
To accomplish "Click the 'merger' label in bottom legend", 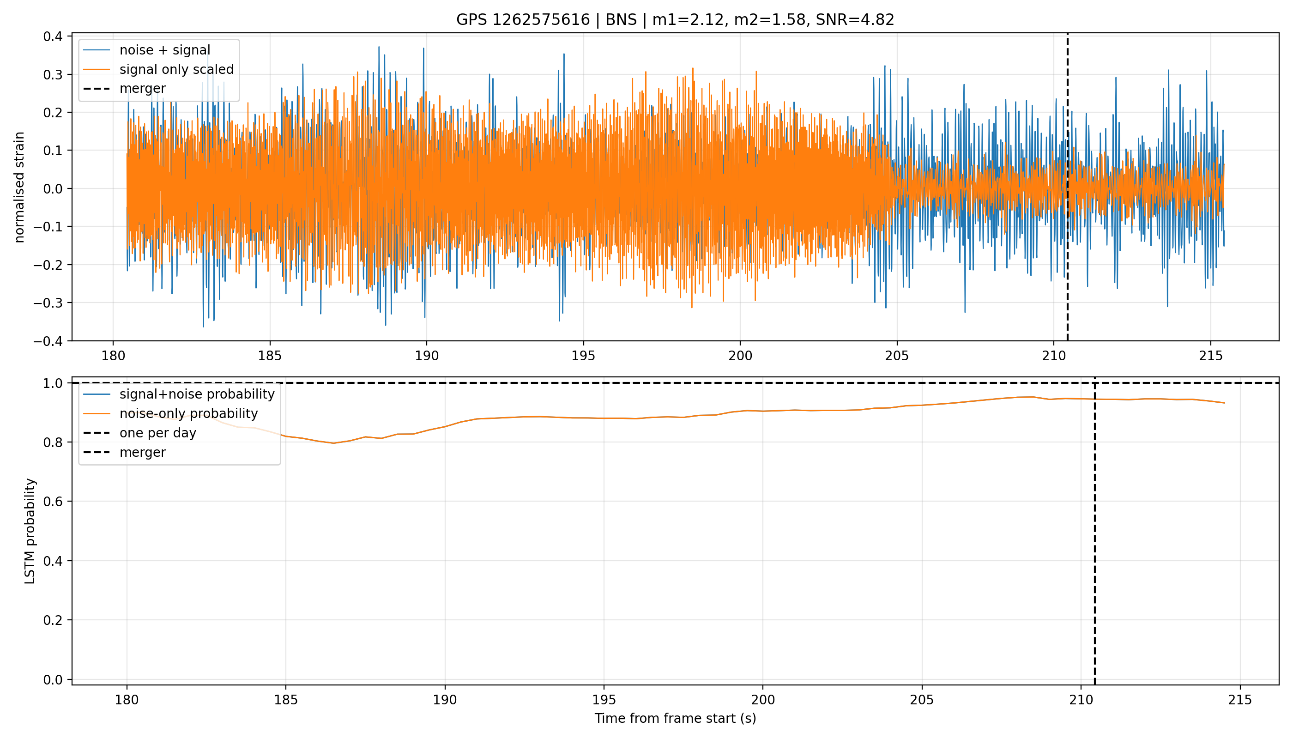I will click(x=143, y=452).
